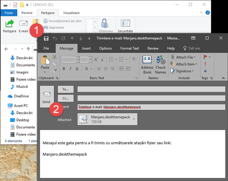Click the Paste clipboard icon
Image resolution: width=228 pixels, height=181 pixels.
click(x=45, y=60)
